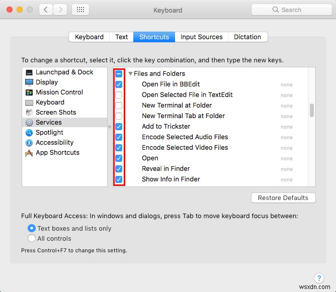Click the services list scrollbar thumb
Screen dimensions: 336x292
tap(312, 111)
